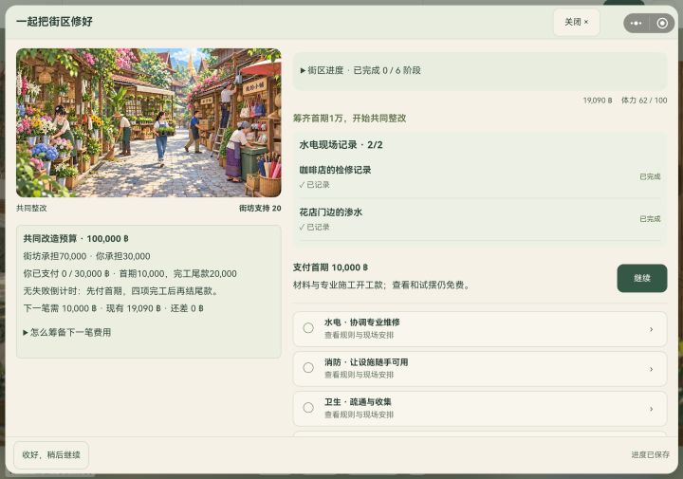This screenshot has width=683, height=479.
Task: Click 筹齐首期1万，开始共同整改 text
Action: coord(349,118)
